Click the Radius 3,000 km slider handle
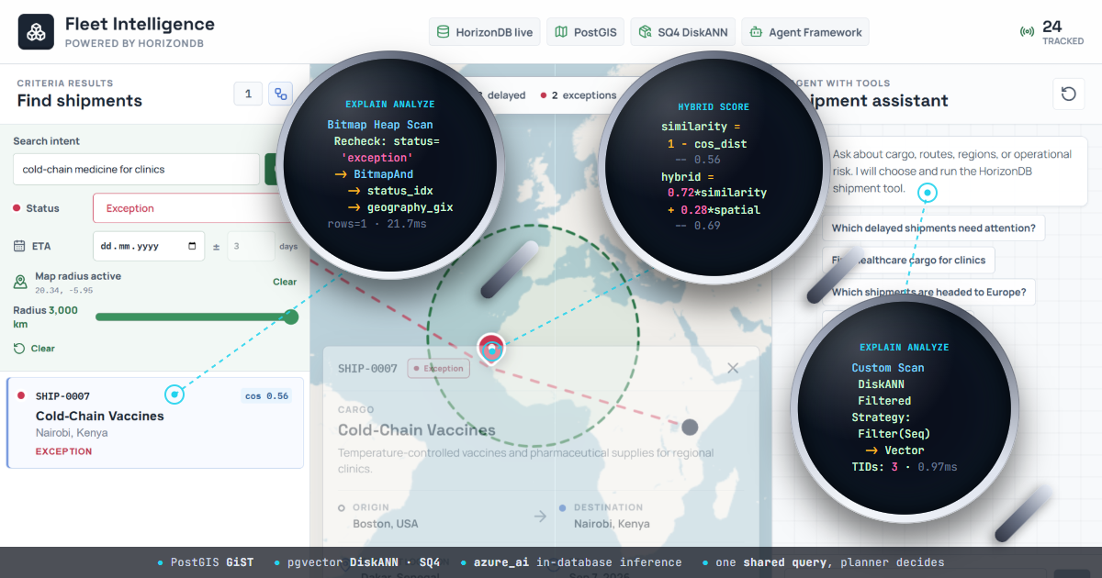1102x578 pixels. point(291,317)
